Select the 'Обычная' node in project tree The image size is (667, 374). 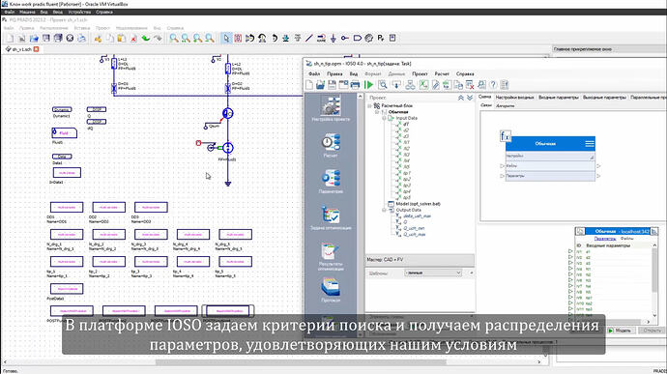point(398,112)
